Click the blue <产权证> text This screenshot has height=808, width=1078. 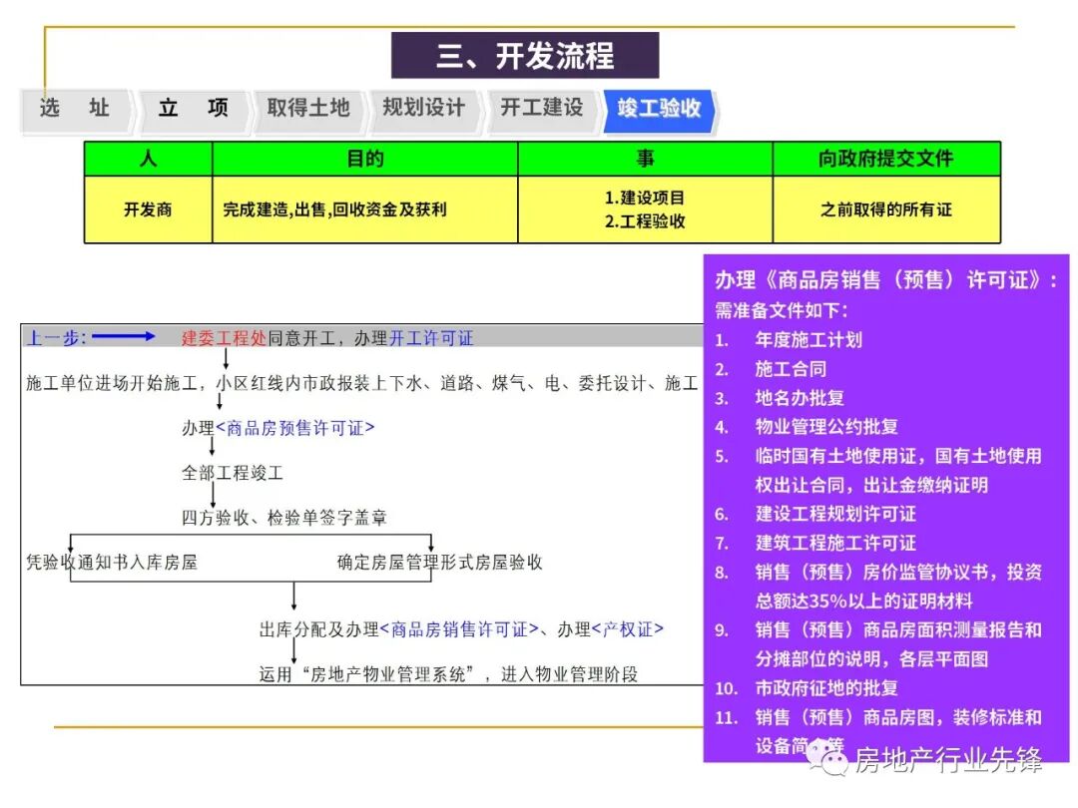coord(628,629)
